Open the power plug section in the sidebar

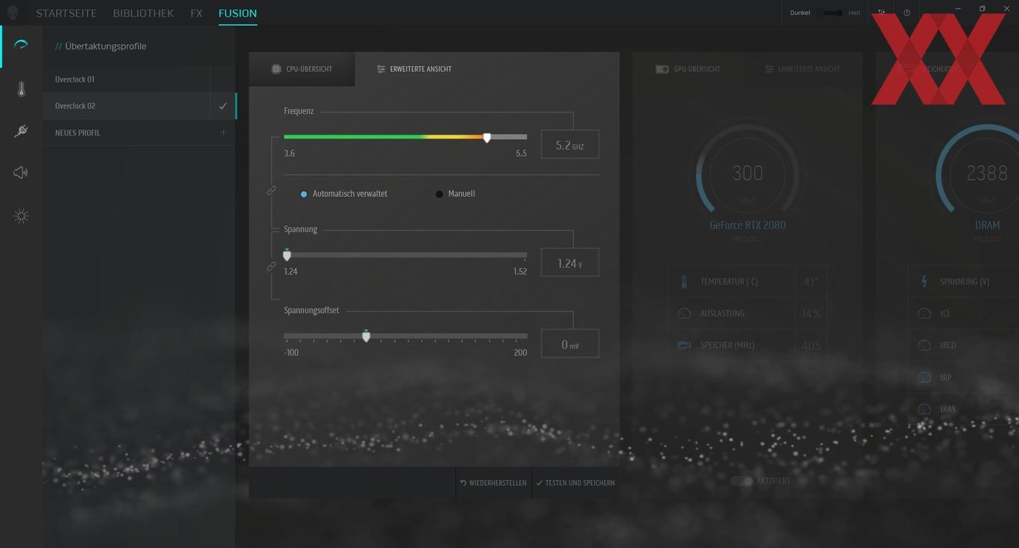coord(21,131)
